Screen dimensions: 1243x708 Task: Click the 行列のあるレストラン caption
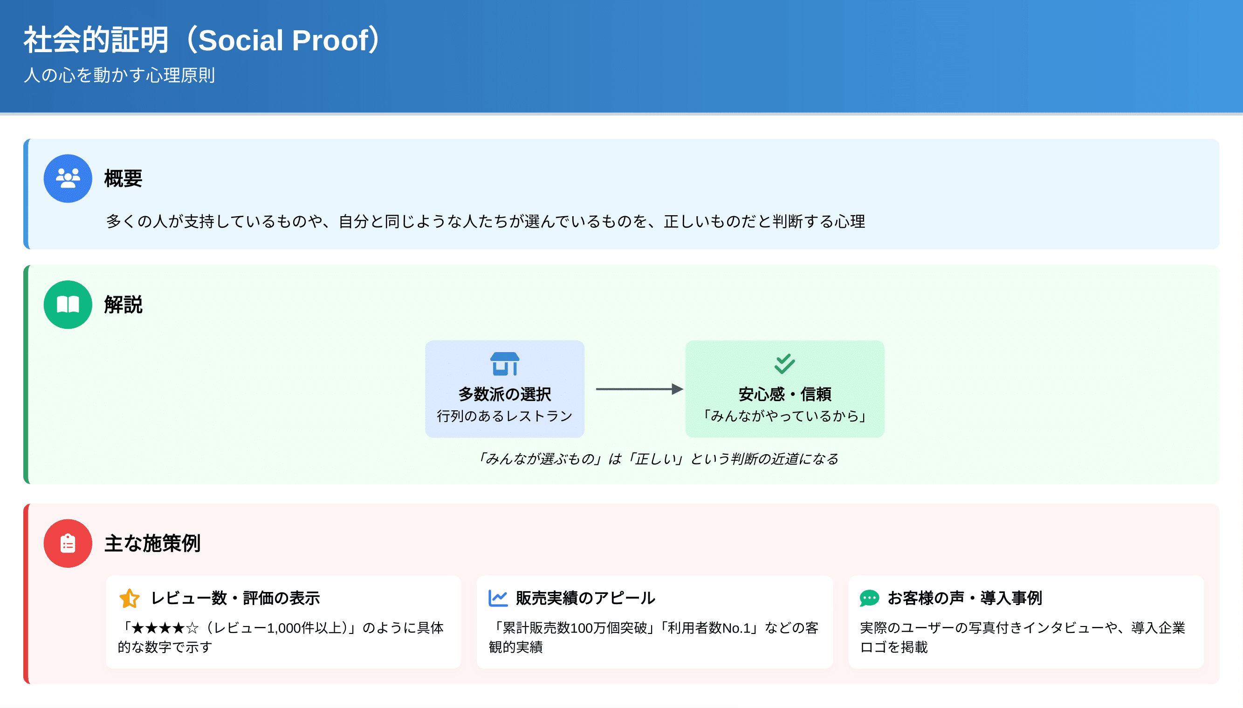point(504,416)
